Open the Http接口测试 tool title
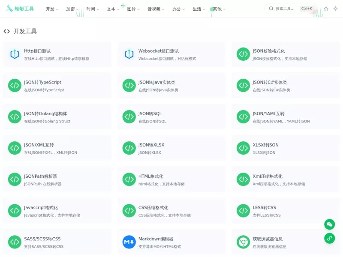Screen dimensions: 343x257 (x=37, y=51)
